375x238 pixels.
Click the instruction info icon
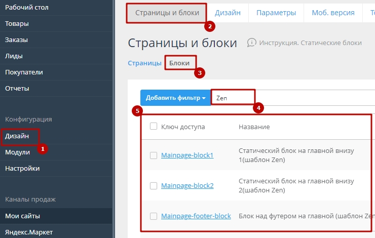(x=252, y=43)
